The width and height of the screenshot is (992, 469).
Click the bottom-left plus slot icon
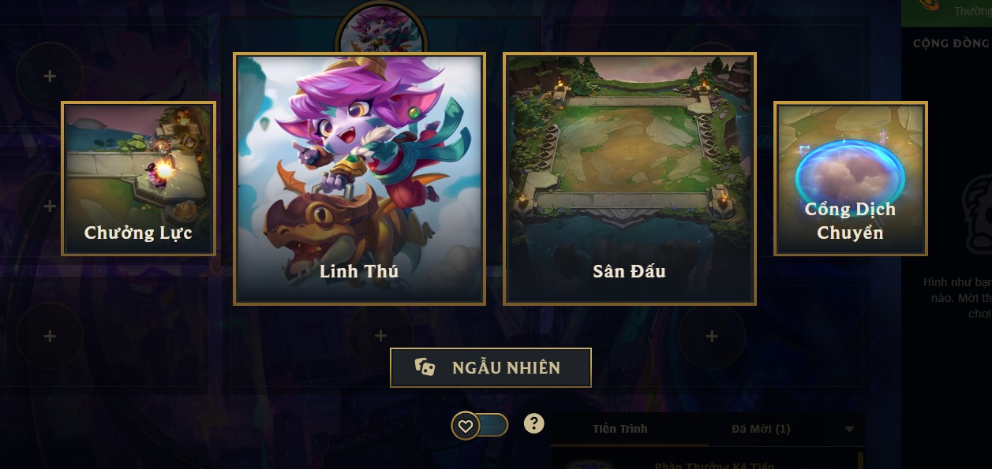50,336
